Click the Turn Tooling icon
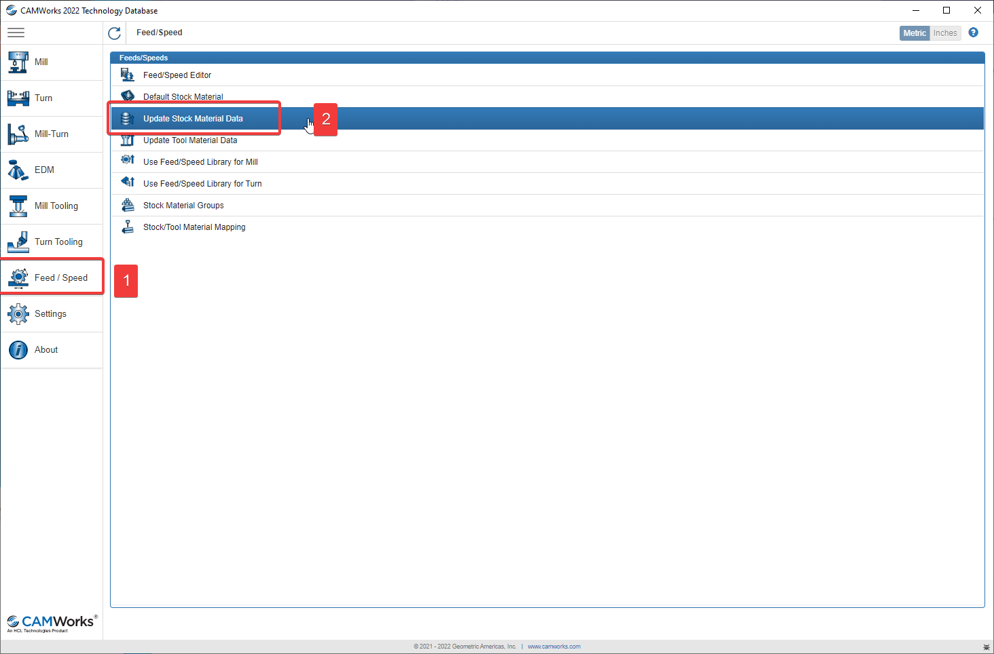 18,242
